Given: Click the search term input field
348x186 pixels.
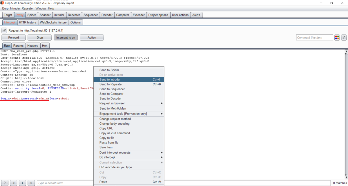Looking at the screenshot, I should (183, 183).
